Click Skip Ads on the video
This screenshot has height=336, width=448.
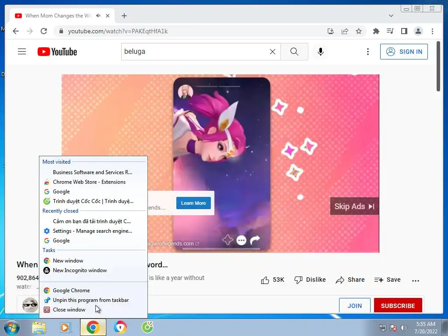tap(354, 206)
